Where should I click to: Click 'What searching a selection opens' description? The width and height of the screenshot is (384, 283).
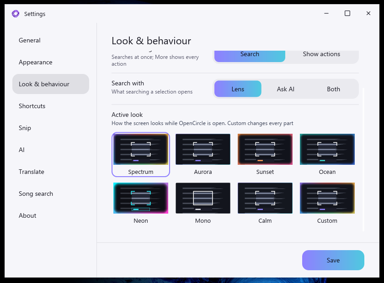152,92
